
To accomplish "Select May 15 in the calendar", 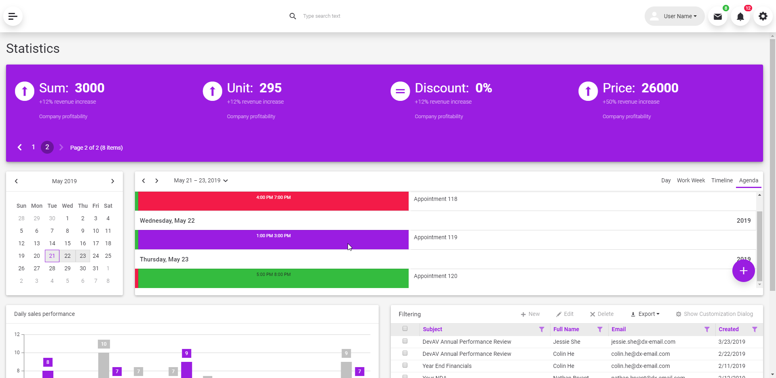I will 67,243.
